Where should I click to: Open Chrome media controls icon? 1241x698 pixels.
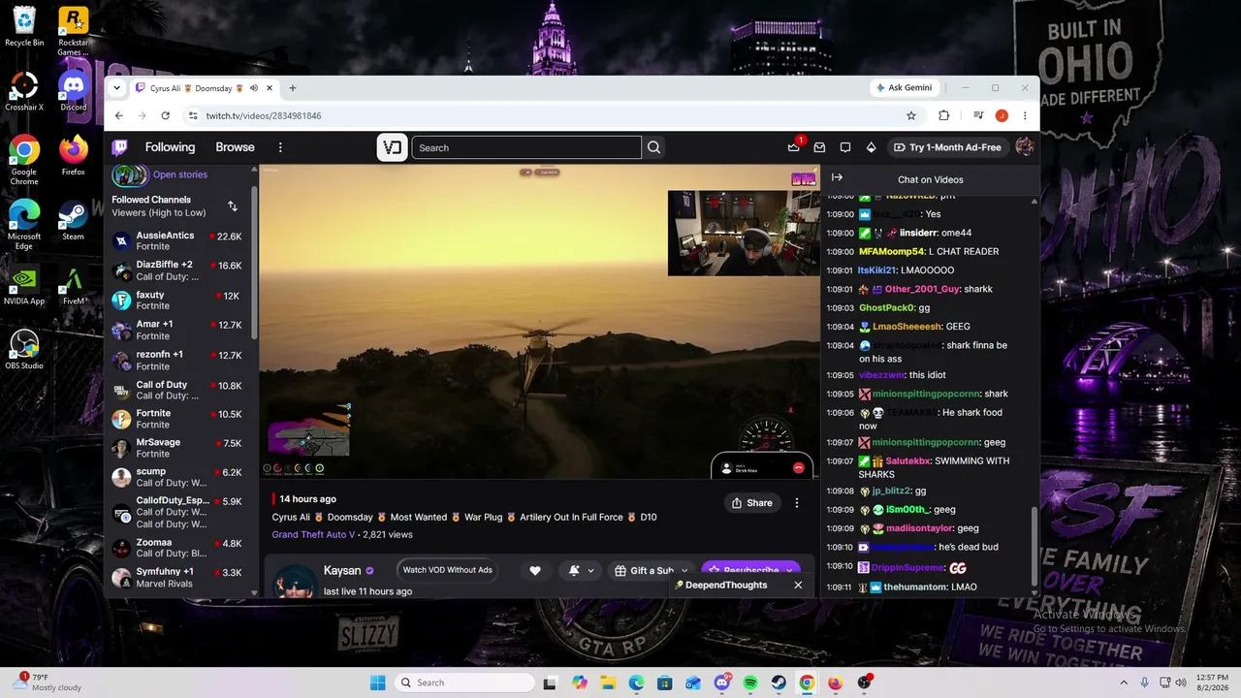[978, 115]
